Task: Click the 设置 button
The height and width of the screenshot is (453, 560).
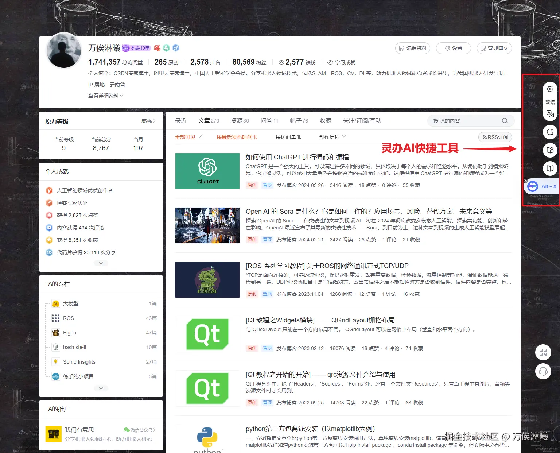Action: pyautogui.click(x=454, y=48)
